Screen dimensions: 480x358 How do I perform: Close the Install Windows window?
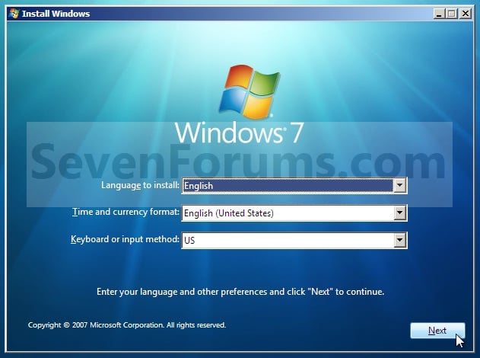tap(466, 14)
